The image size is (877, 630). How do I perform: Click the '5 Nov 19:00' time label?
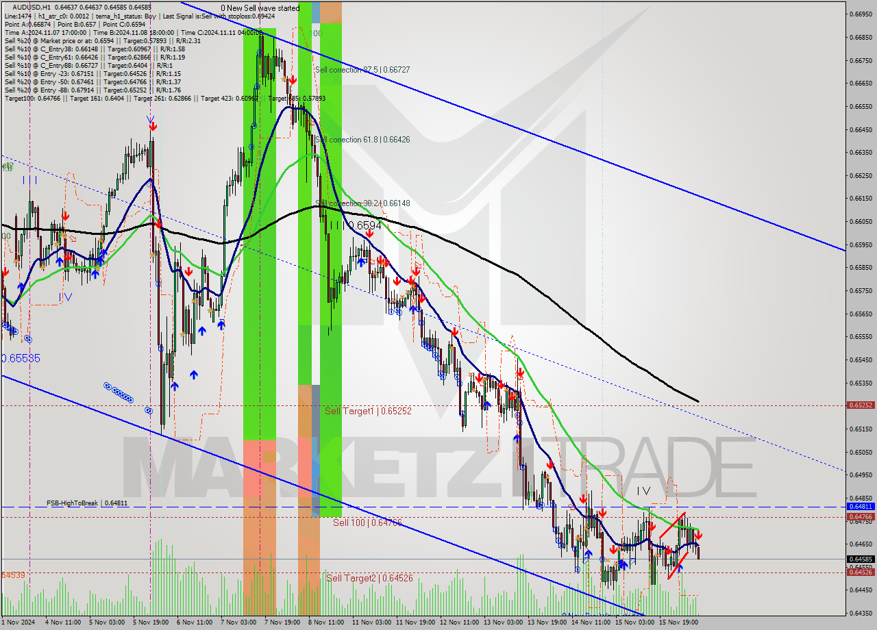pos(149,622)
